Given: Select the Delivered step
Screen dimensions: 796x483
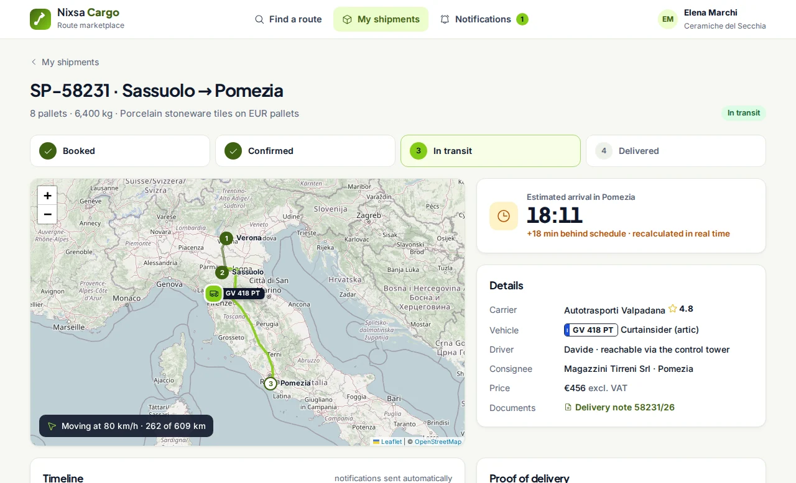Looking at the screenshot, I should [x=676, y=151].
